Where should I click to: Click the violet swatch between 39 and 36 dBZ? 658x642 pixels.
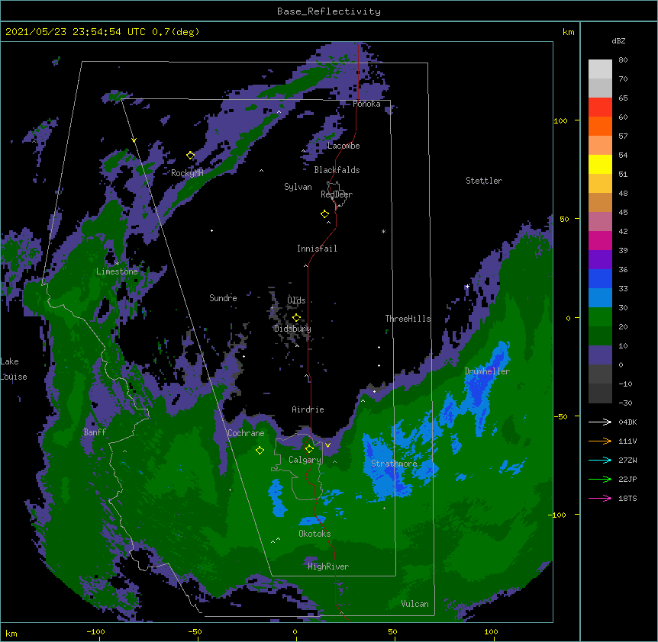(600, 259)
